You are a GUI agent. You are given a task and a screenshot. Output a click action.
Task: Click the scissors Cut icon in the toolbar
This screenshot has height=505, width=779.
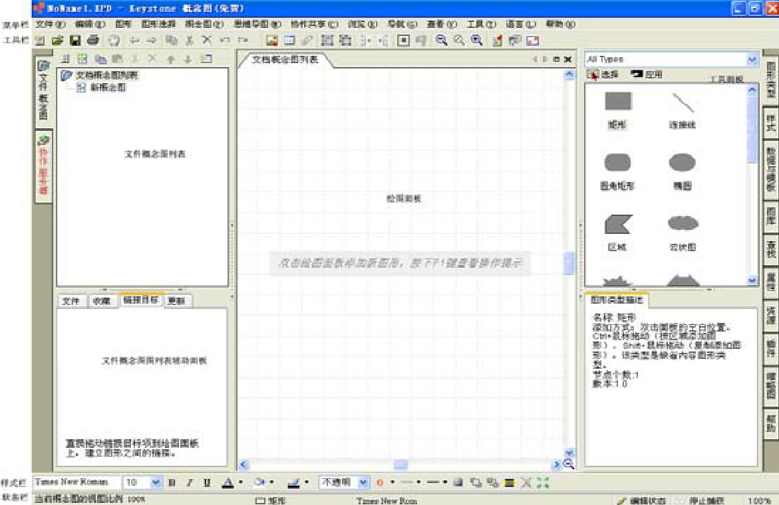point(190,41)
